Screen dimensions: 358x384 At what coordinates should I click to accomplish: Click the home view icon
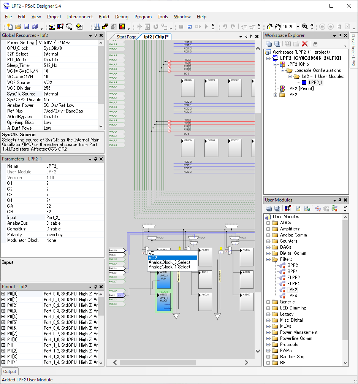tap(269, 27)
